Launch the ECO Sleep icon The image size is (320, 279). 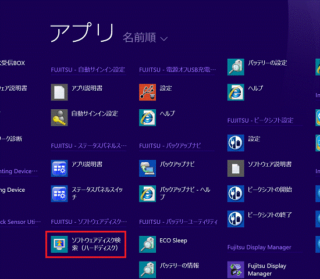pyautogui.click(x=147, y=244)
